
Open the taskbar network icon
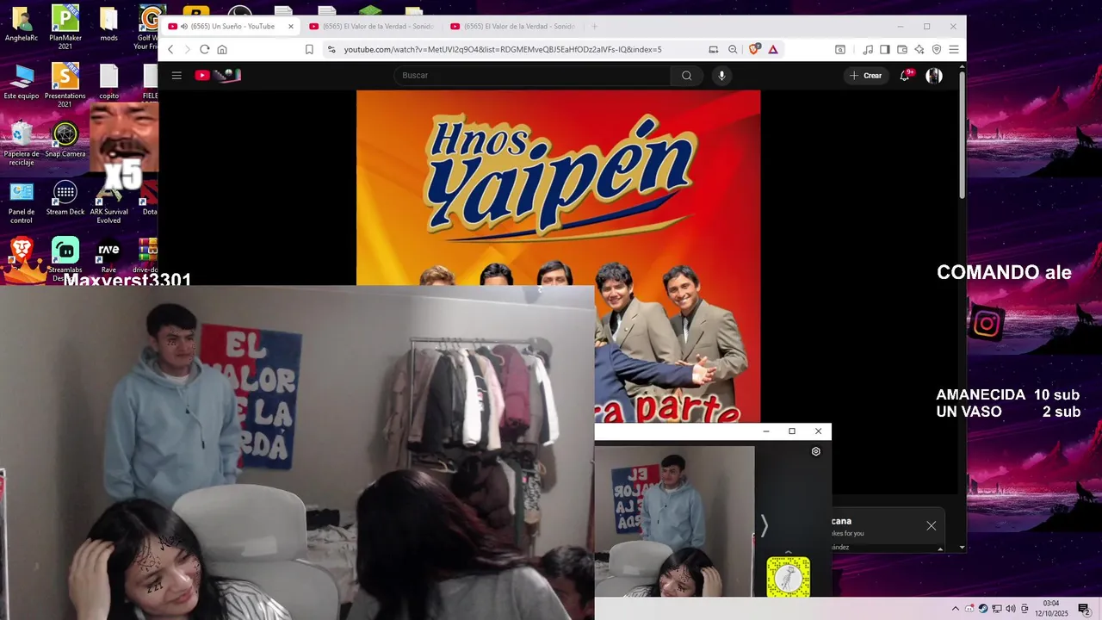pos(997,609)
